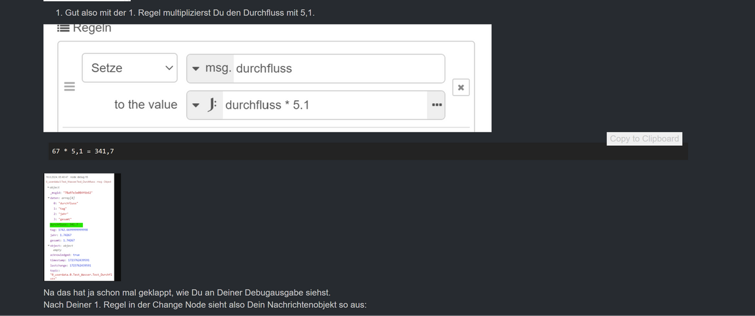The image size is (755, 316).
Task: Click the code line '67 * 5,1 = 341,7'
Action: (82, 151)
